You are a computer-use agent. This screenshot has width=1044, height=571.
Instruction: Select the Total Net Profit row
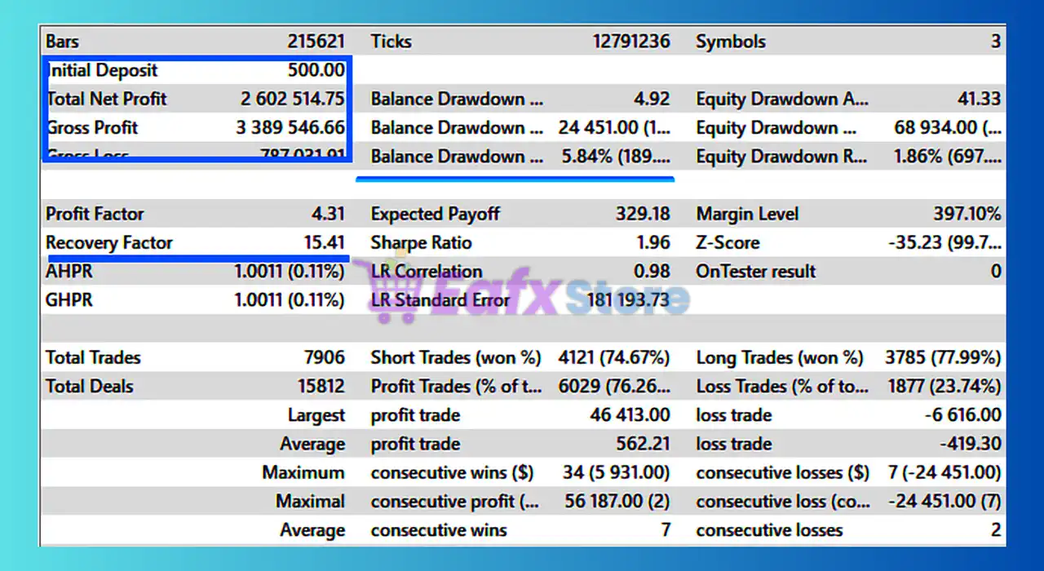pos(196,99)
